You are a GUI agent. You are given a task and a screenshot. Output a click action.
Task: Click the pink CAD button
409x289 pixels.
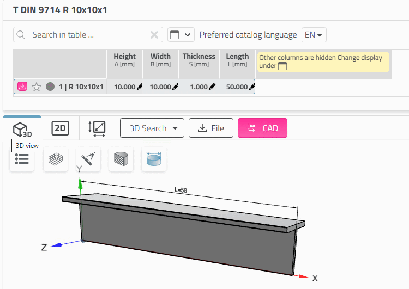click(262, 128)
